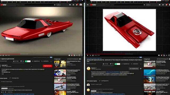This screenshot has height=95, width=170.
Task: Skip to next video in right player
Action: click(90, 55)
